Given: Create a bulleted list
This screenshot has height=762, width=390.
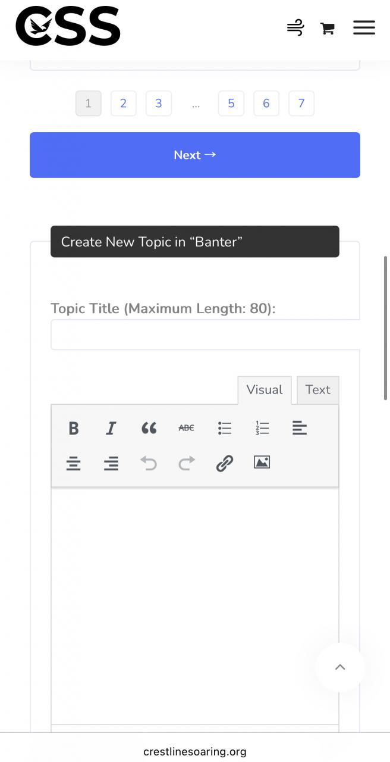Looking at the screenshot, I should tap(224, 428).
